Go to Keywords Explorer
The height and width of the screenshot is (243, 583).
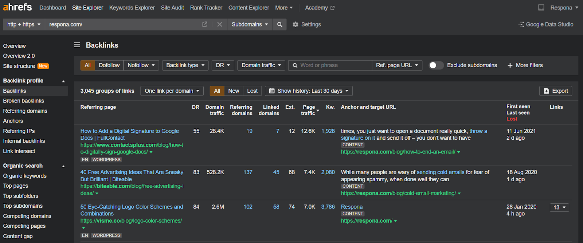[132, 8]
